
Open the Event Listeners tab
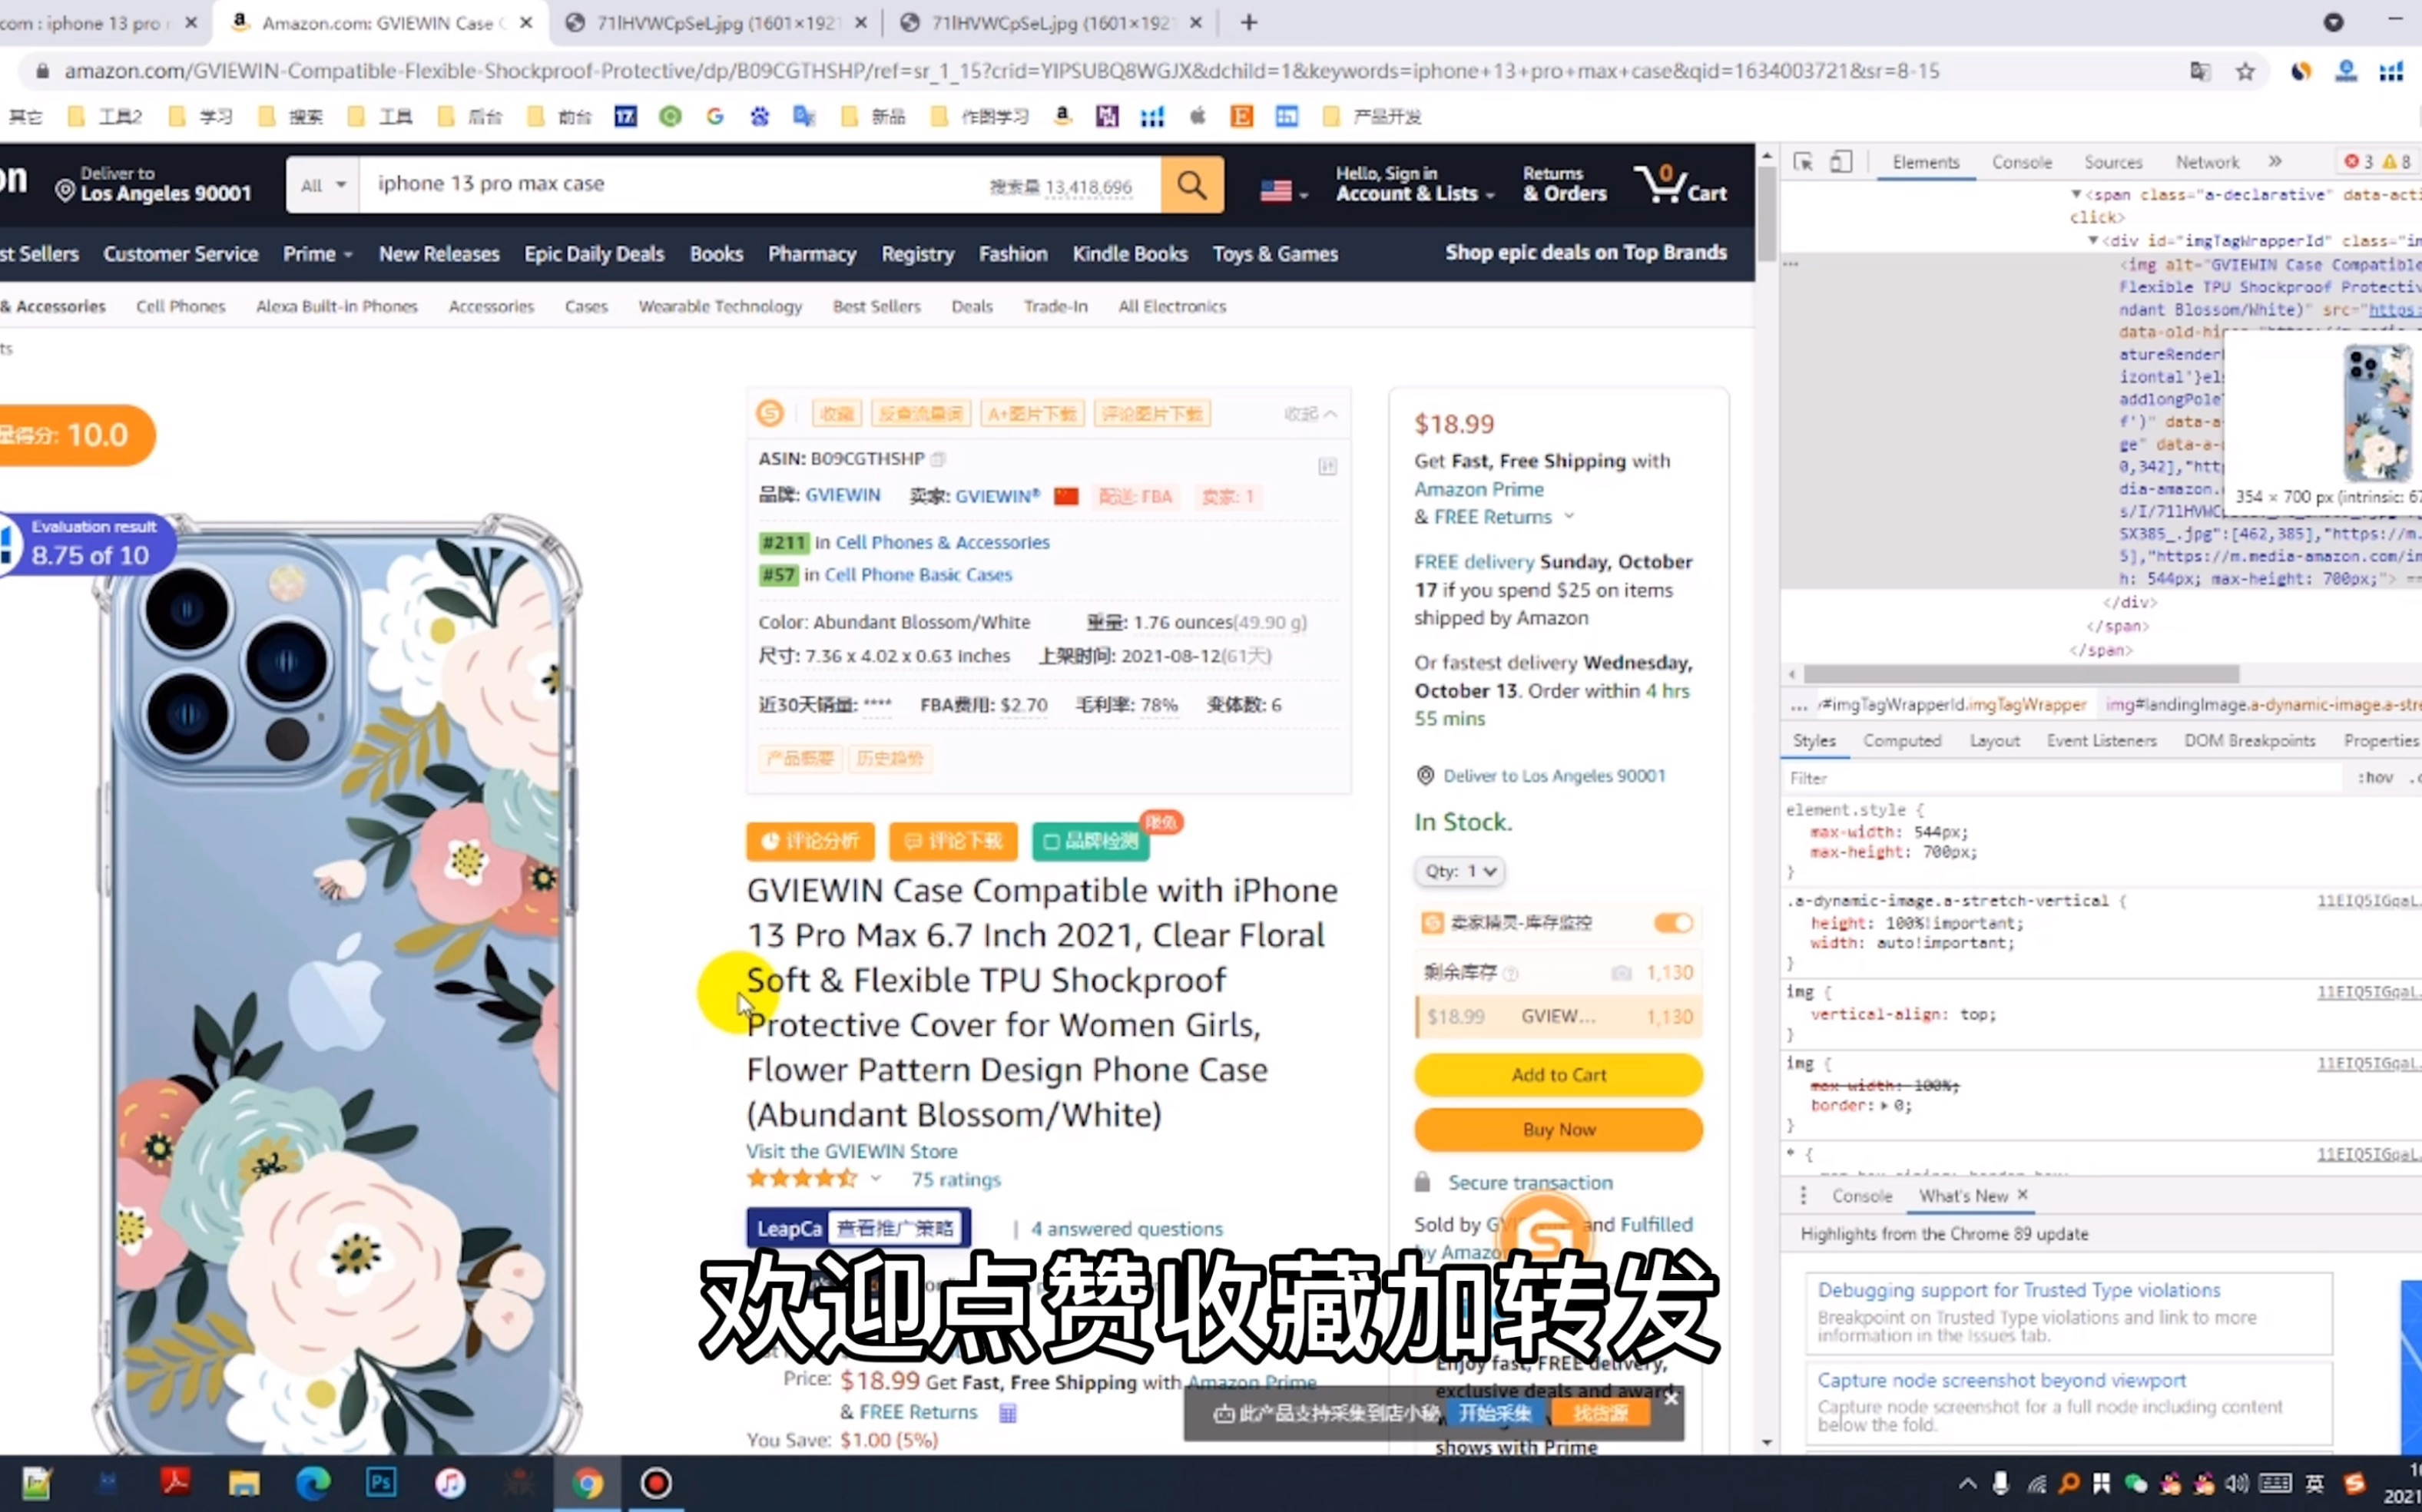click(x=2101, y=741)
